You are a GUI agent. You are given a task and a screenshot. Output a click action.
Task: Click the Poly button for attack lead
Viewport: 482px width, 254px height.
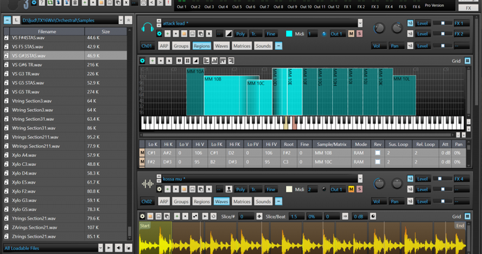pyautogui.click(x=240, y=34)
